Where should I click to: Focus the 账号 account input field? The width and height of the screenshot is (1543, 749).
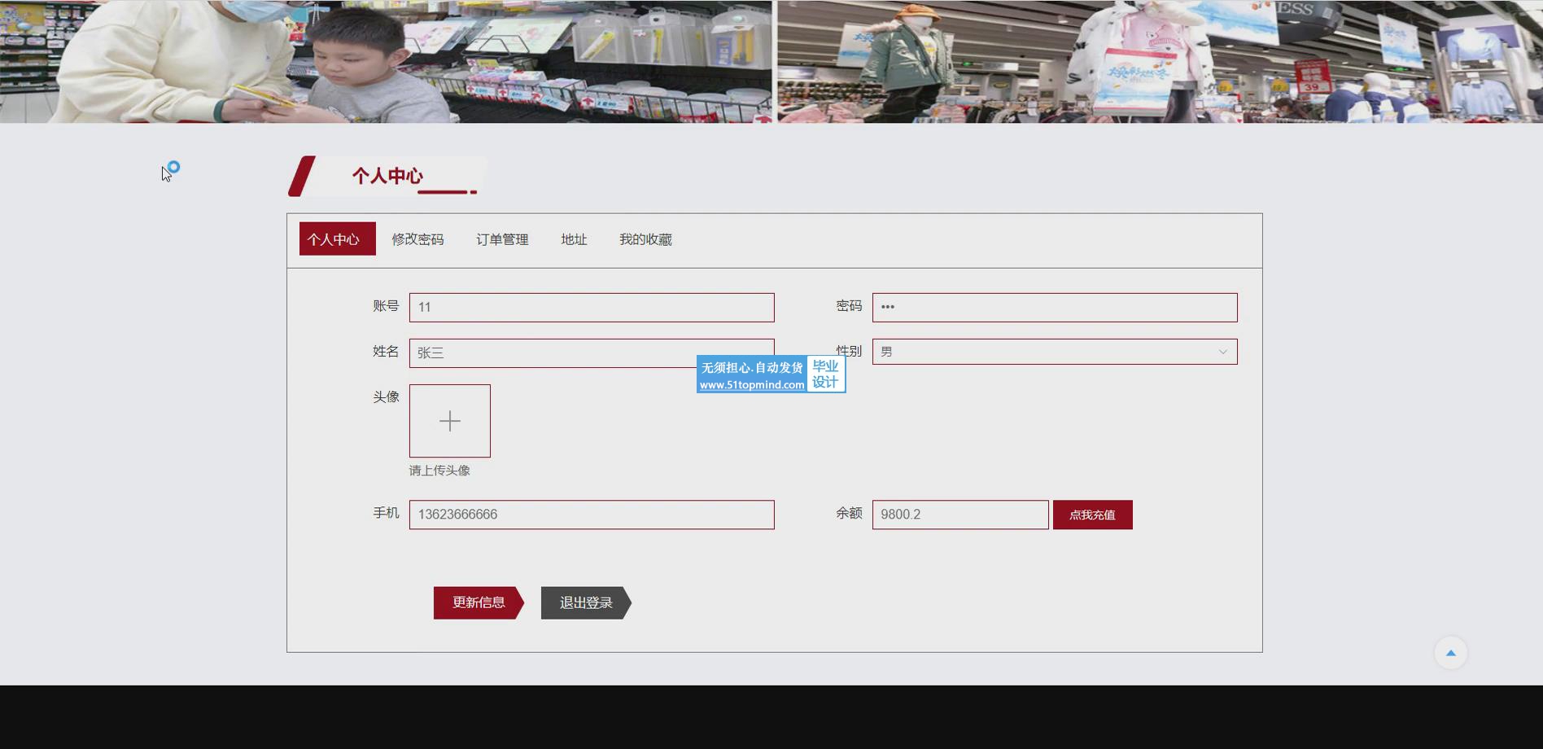(591, 308)
